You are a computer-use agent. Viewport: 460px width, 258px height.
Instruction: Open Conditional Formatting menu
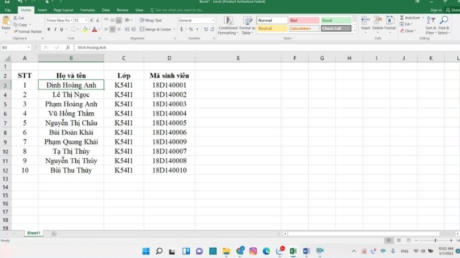(x=228, y=25)
